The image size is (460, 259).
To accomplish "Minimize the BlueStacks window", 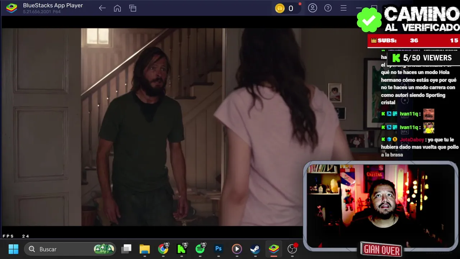I will pos(359,8).
